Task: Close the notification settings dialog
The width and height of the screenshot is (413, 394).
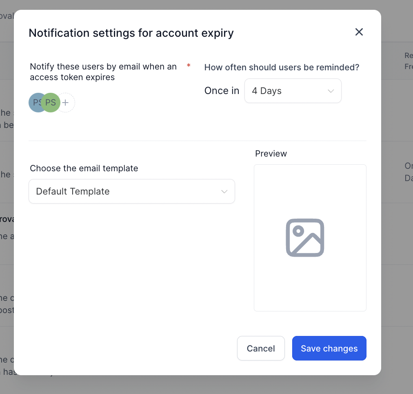Action: [359, 32]
